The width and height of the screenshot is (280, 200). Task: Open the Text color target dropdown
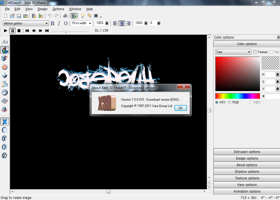[233, 52]
